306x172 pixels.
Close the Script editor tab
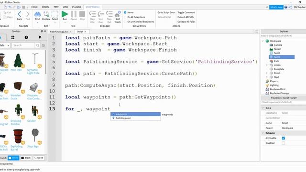click(x=85, y=32)
